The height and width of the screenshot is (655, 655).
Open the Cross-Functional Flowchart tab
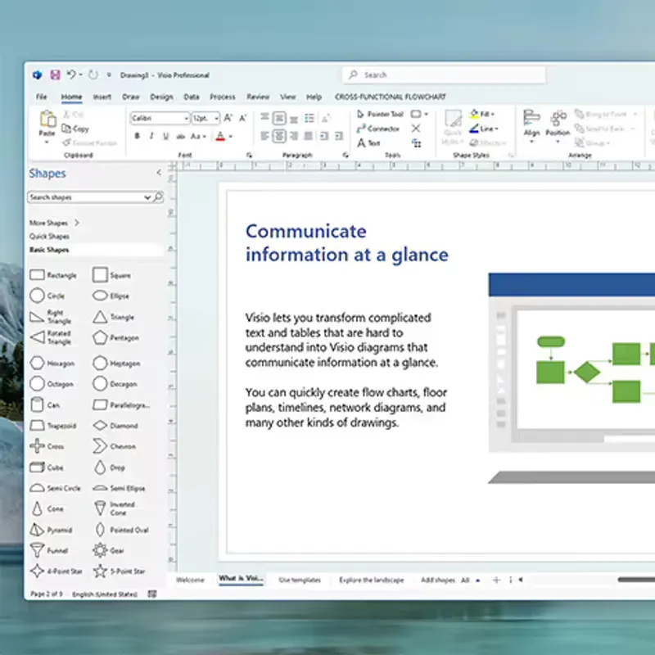point(391,97)
